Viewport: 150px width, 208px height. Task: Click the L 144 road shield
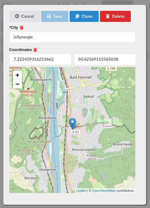tap(111, 68)
